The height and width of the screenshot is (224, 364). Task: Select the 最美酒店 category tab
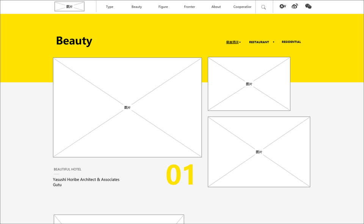(x=232, y=42)
